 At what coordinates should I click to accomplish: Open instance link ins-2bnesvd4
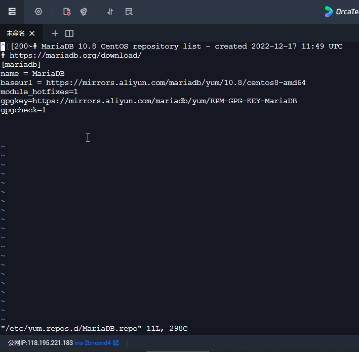93,343
